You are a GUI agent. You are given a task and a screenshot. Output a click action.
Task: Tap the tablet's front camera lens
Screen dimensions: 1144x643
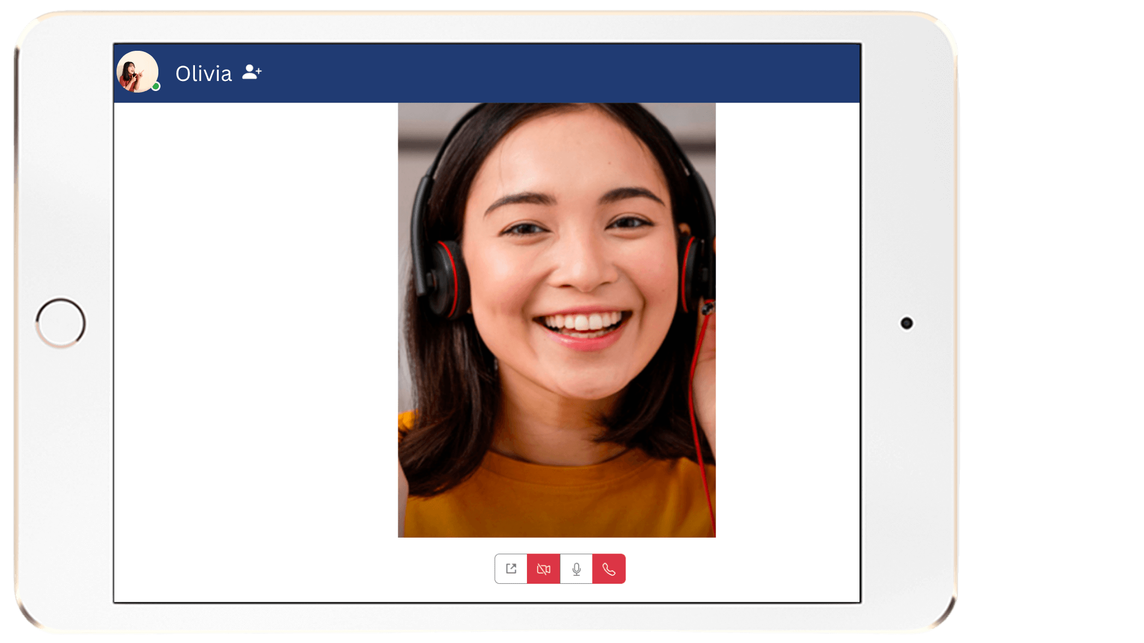(x=906, y=323)
